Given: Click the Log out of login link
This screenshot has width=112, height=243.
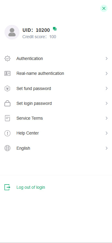Looking at the screenshot, I should 31,187.
